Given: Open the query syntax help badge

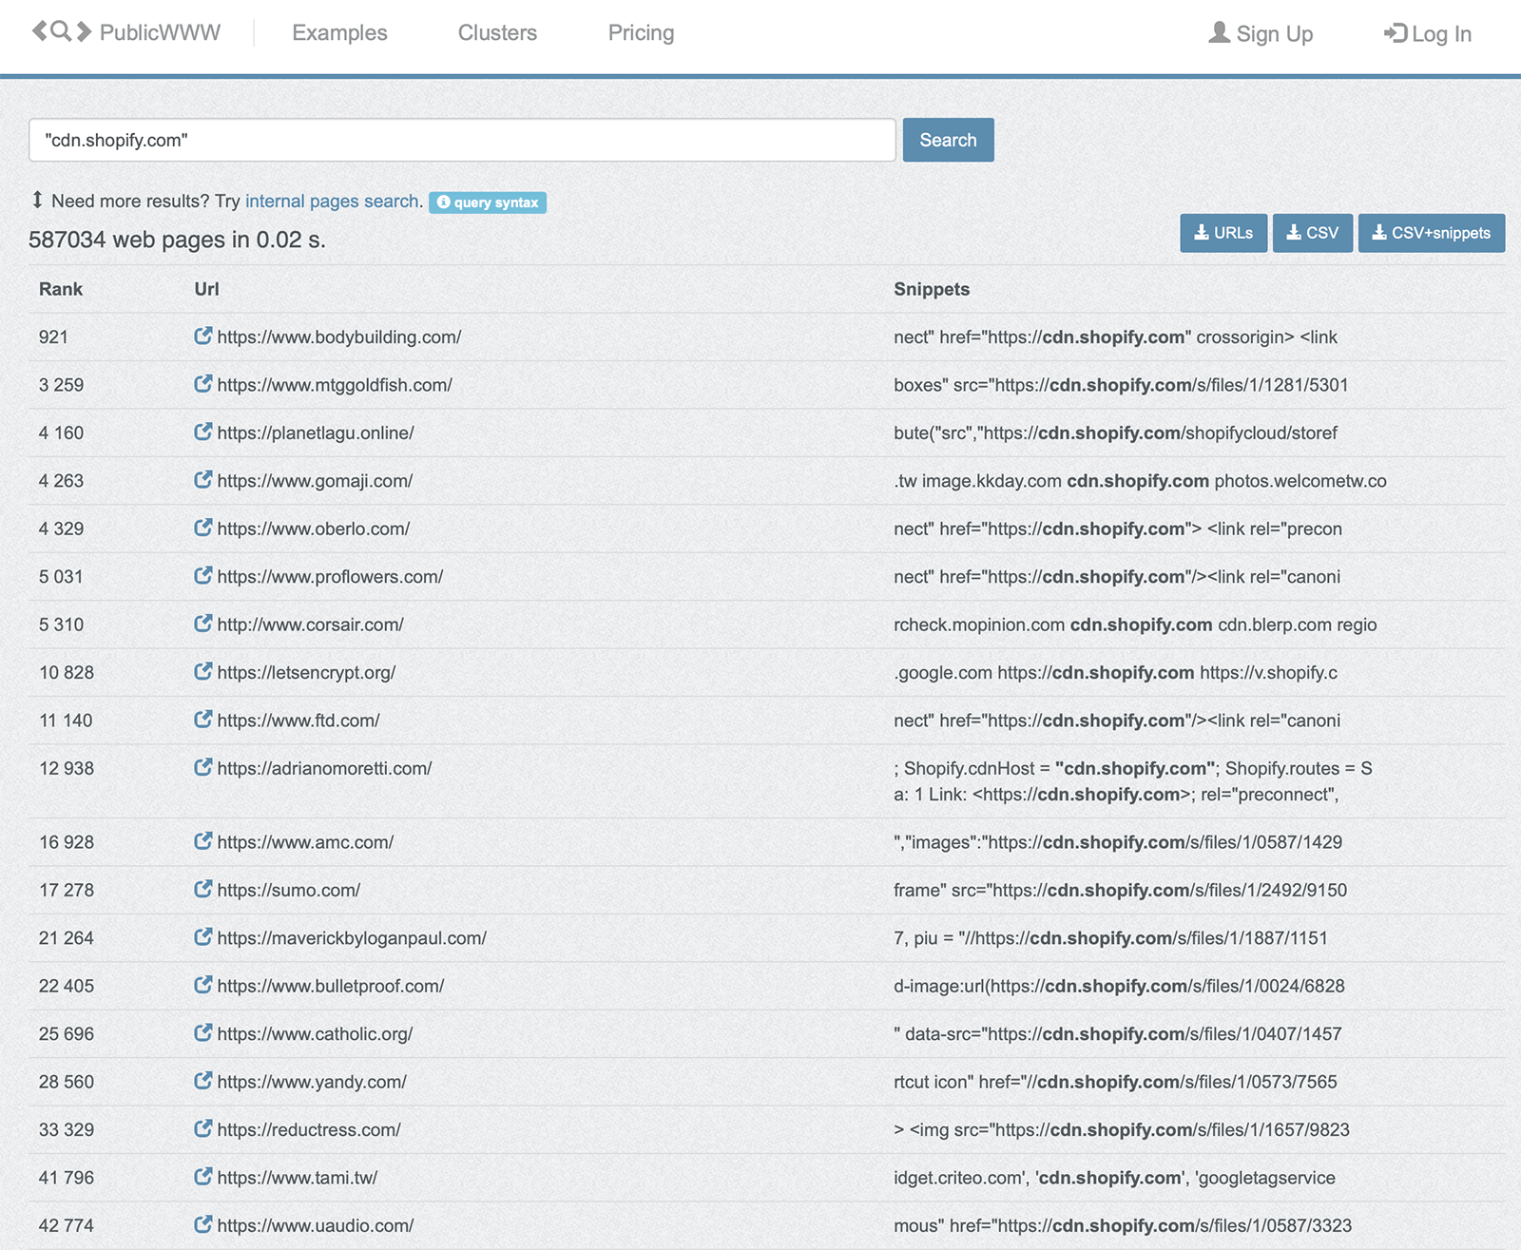Looking at the screenshot, I should click(488, 202).
